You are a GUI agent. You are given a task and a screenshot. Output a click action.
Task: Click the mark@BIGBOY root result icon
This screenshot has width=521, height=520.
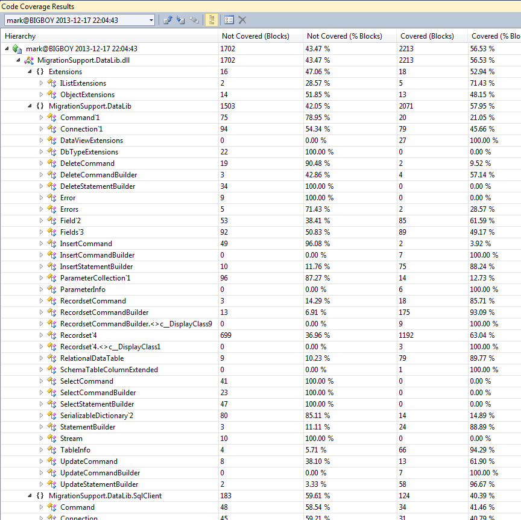tap(17, 49)
